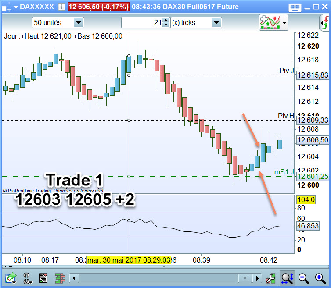Click the scroll right arrow on time scrollbar
This screenshot has width=331, height=288.
257,278
